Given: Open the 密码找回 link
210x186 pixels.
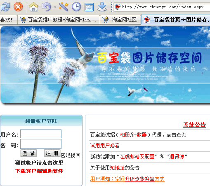Looking at the screenshot, I should pos(71,155).
